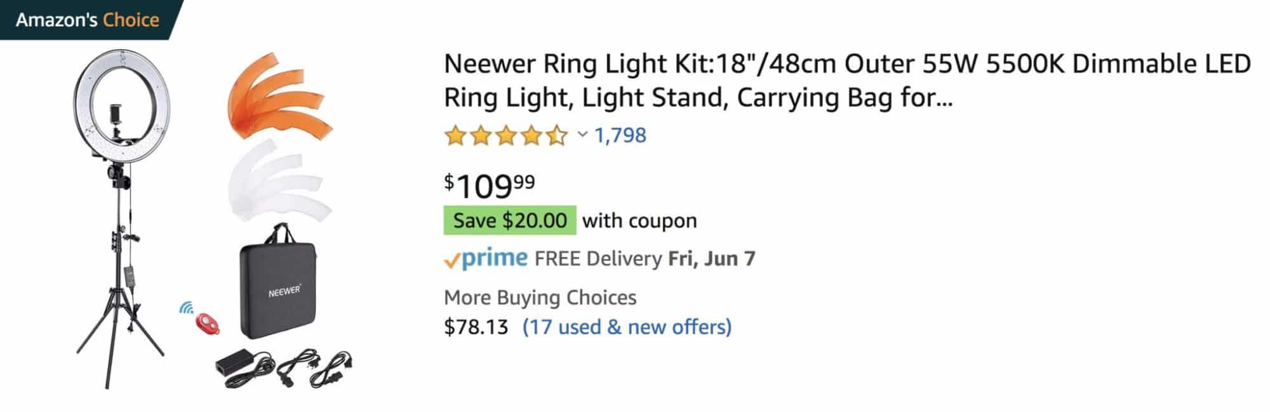Click the Amazon's Choice badge
This screenshot has height=412, width=1270.
pos(86,20)
